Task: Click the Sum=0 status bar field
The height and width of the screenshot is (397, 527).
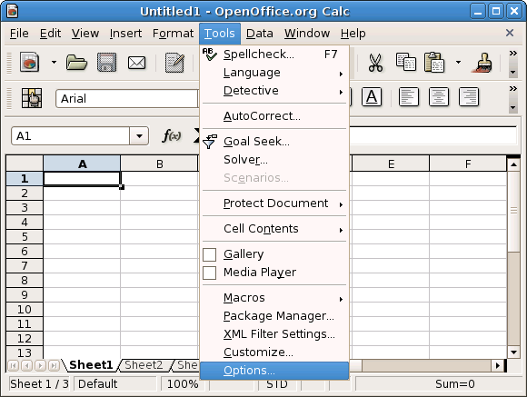Action: (x=438, y=384)
